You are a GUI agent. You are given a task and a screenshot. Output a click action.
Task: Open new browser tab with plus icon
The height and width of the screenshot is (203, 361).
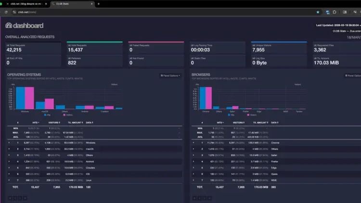(x=99, y=4)
